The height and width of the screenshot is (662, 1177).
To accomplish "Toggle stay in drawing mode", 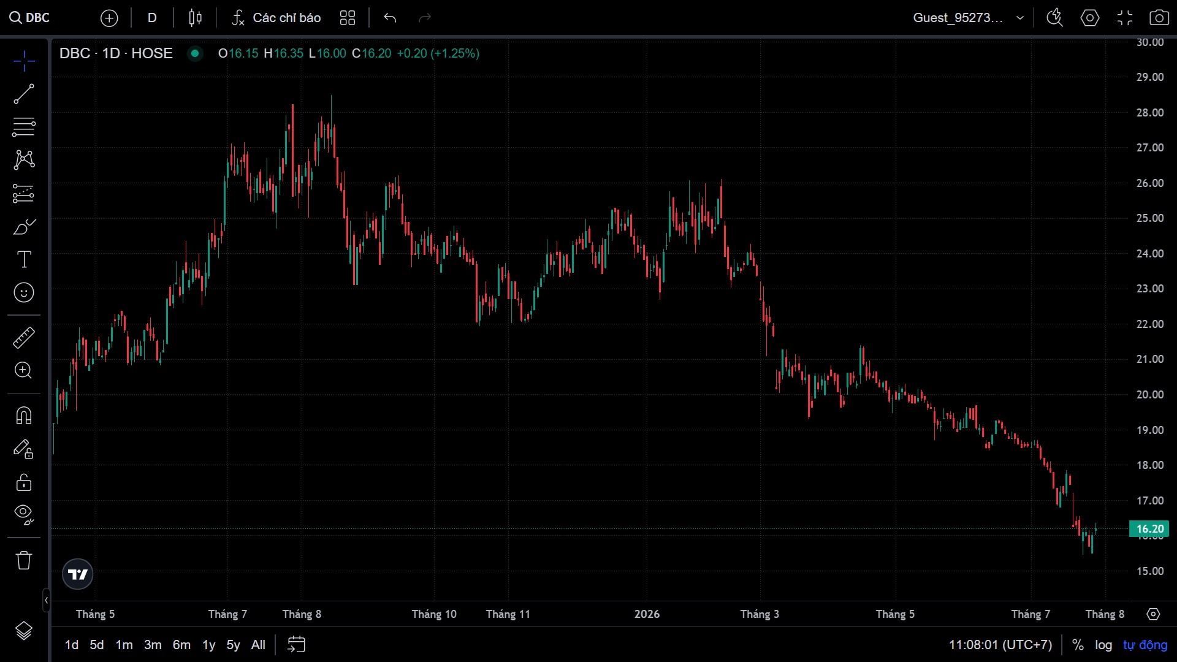I will click(x=24, y=449).
